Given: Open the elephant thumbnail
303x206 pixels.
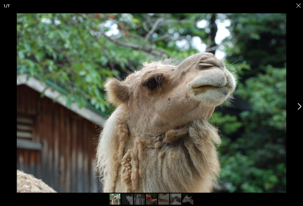Looking at the screenshot, I should tap(176, 199).
